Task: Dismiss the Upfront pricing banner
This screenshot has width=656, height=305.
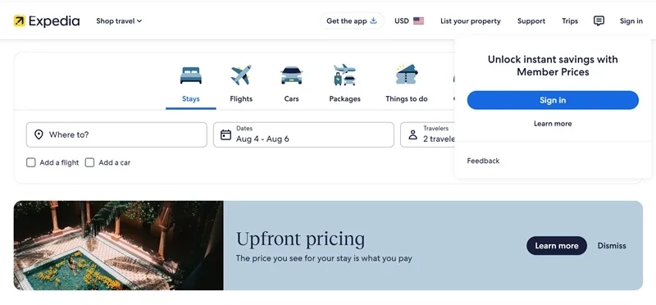Action: coord(612,246)
